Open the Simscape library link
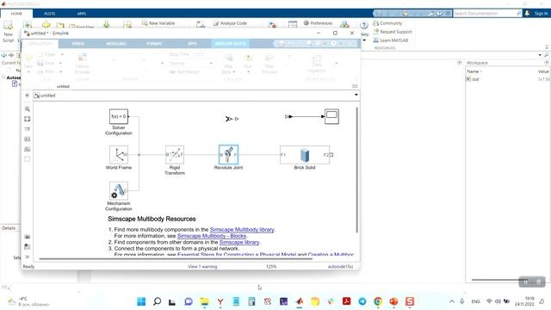This screenshot has width=551, height=310. coord(239,242)
